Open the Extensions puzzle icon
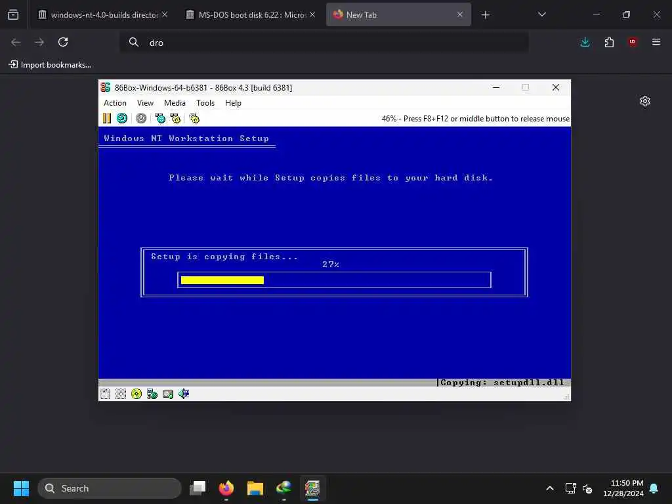This screenshot has height=504, width=672. [x=609, y=42]
